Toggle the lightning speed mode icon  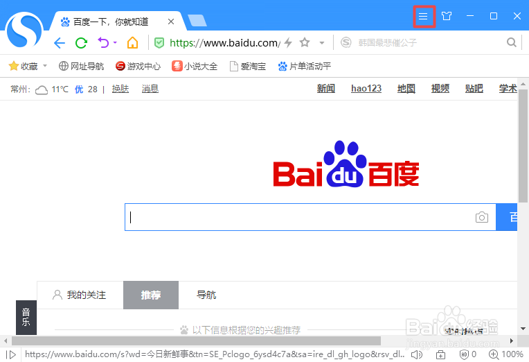pyautogui.click(x=288, y=42)
